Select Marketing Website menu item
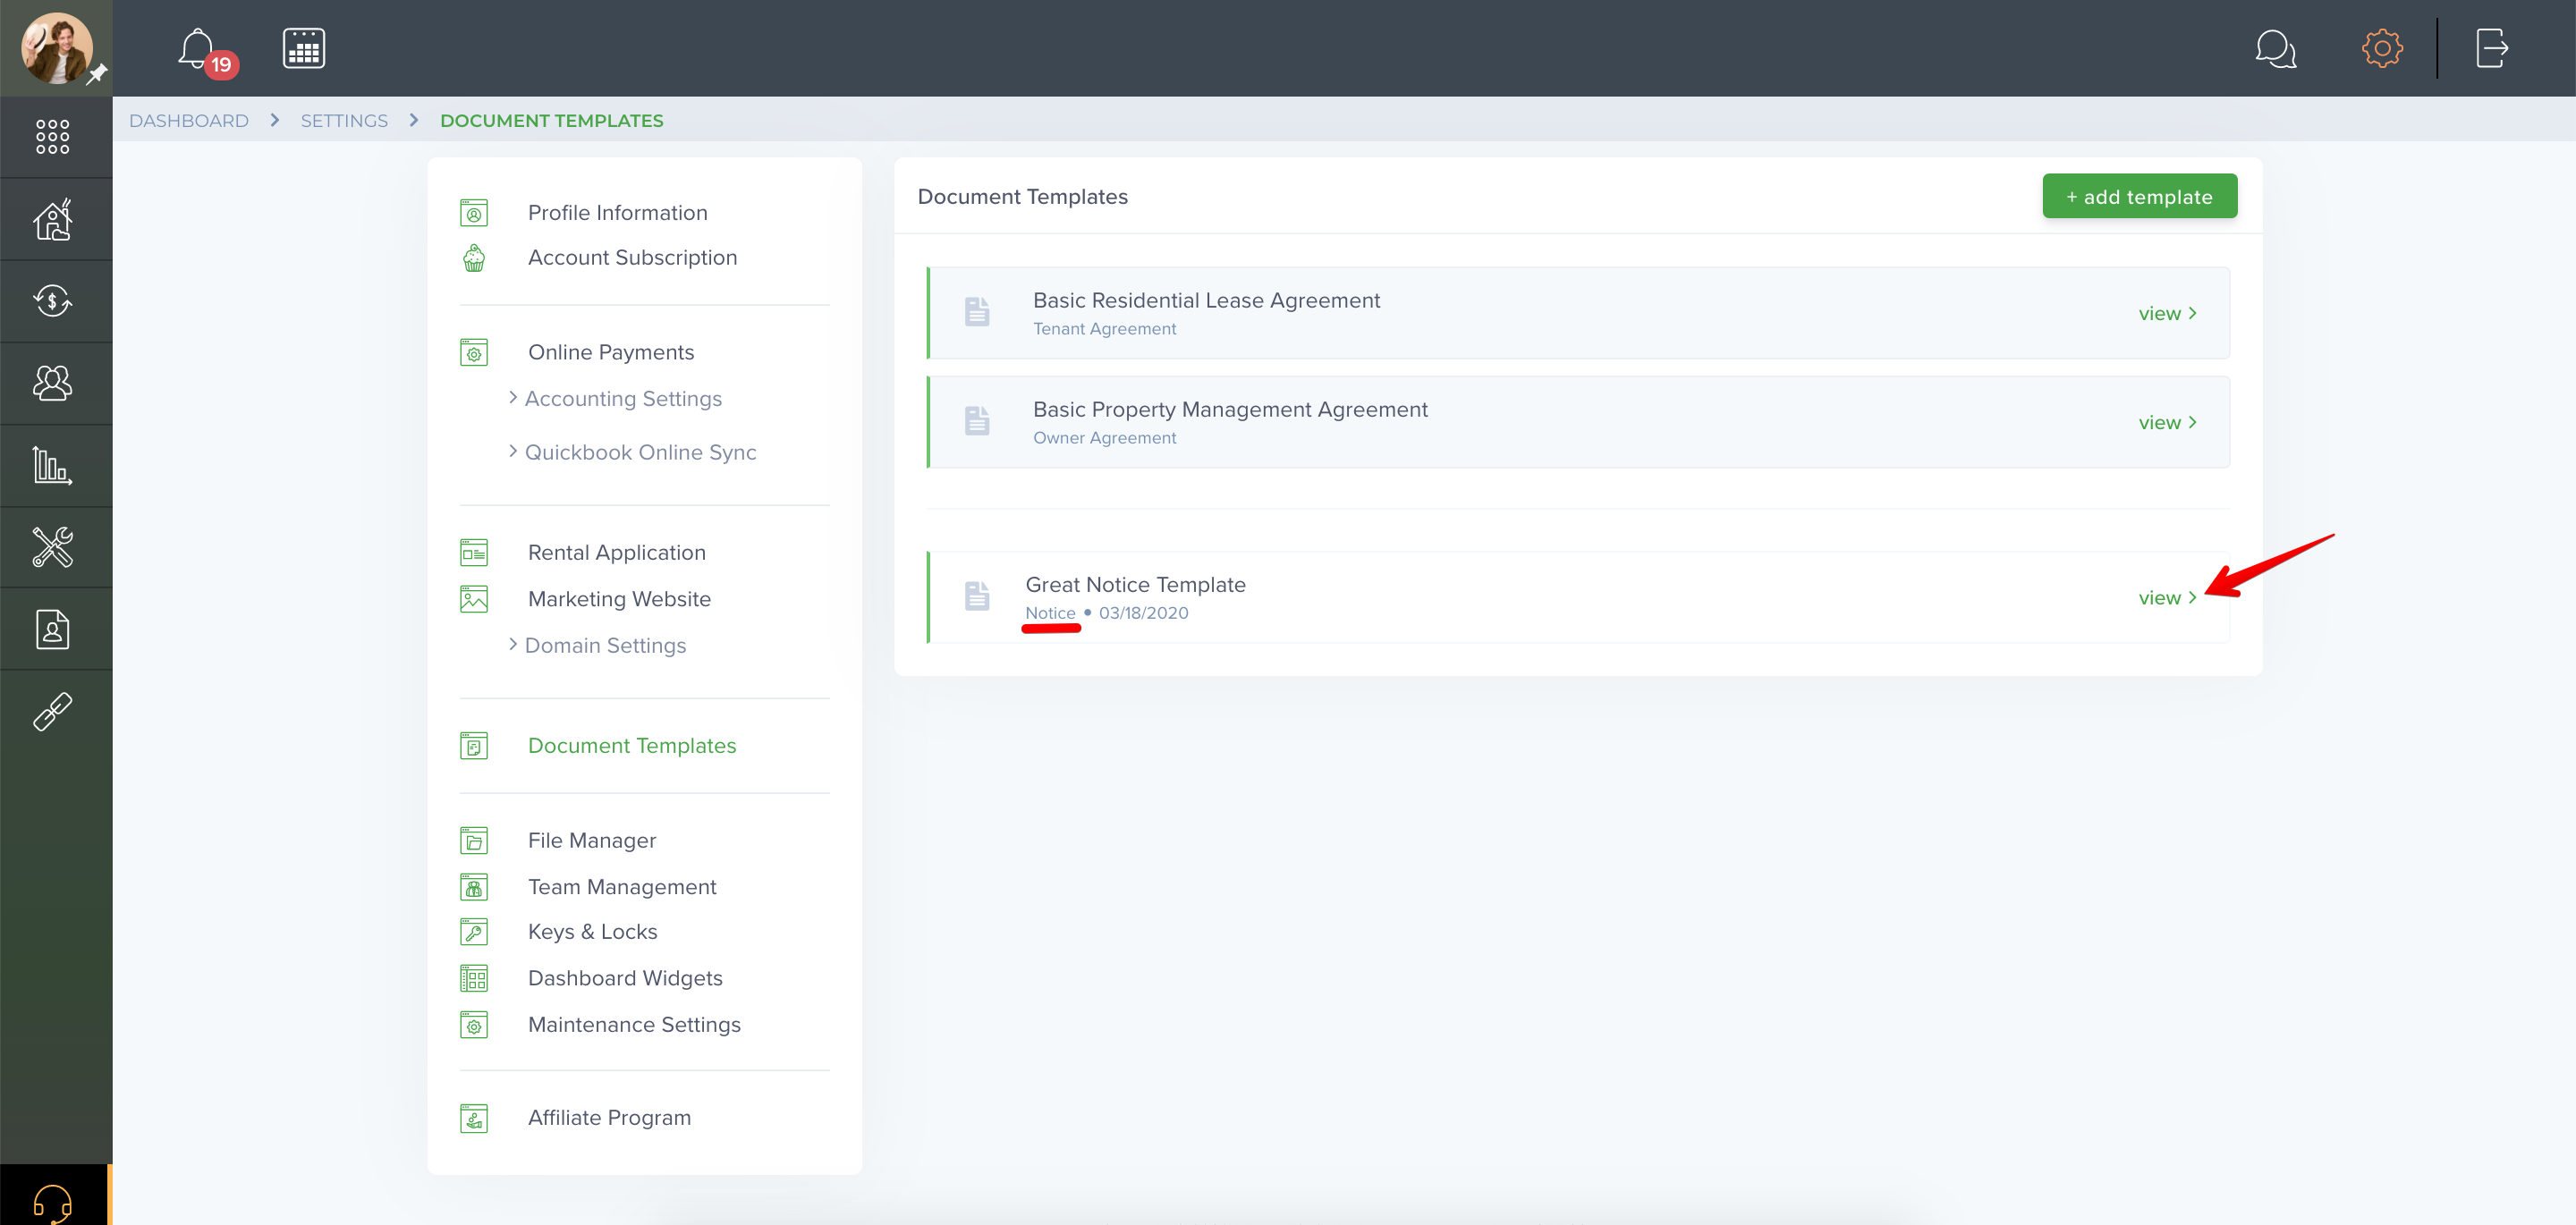The height and width of the screenshot is (1225, 2576). point(619,599)
